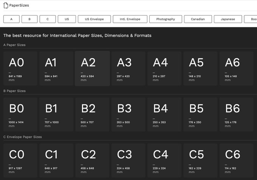Open the C3 envelope size card
This screenshot has width=257, height=180.
click(128, 161)
